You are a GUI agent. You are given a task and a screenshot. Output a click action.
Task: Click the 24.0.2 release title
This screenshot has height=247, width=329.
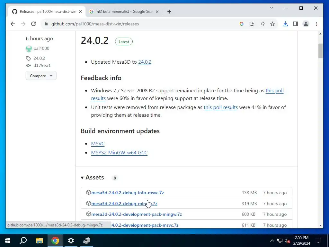click(x=95, y=41)
